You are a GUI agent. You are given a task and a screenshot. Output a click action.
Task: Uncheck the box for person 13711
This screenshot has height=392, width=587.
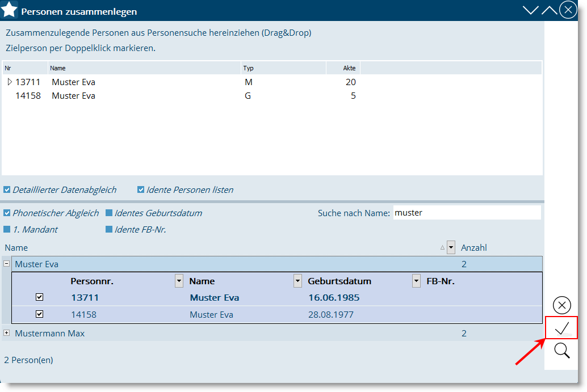click(x=39, y=297)
